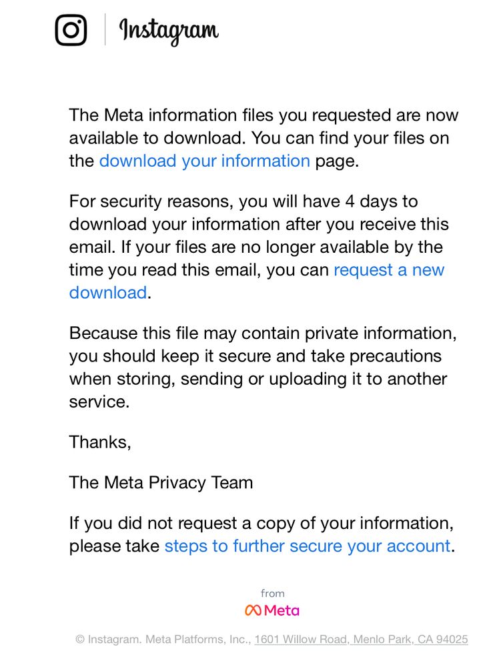
Task: Click the paragraph starting 'For security reasons'
Action: coord(259,247)
